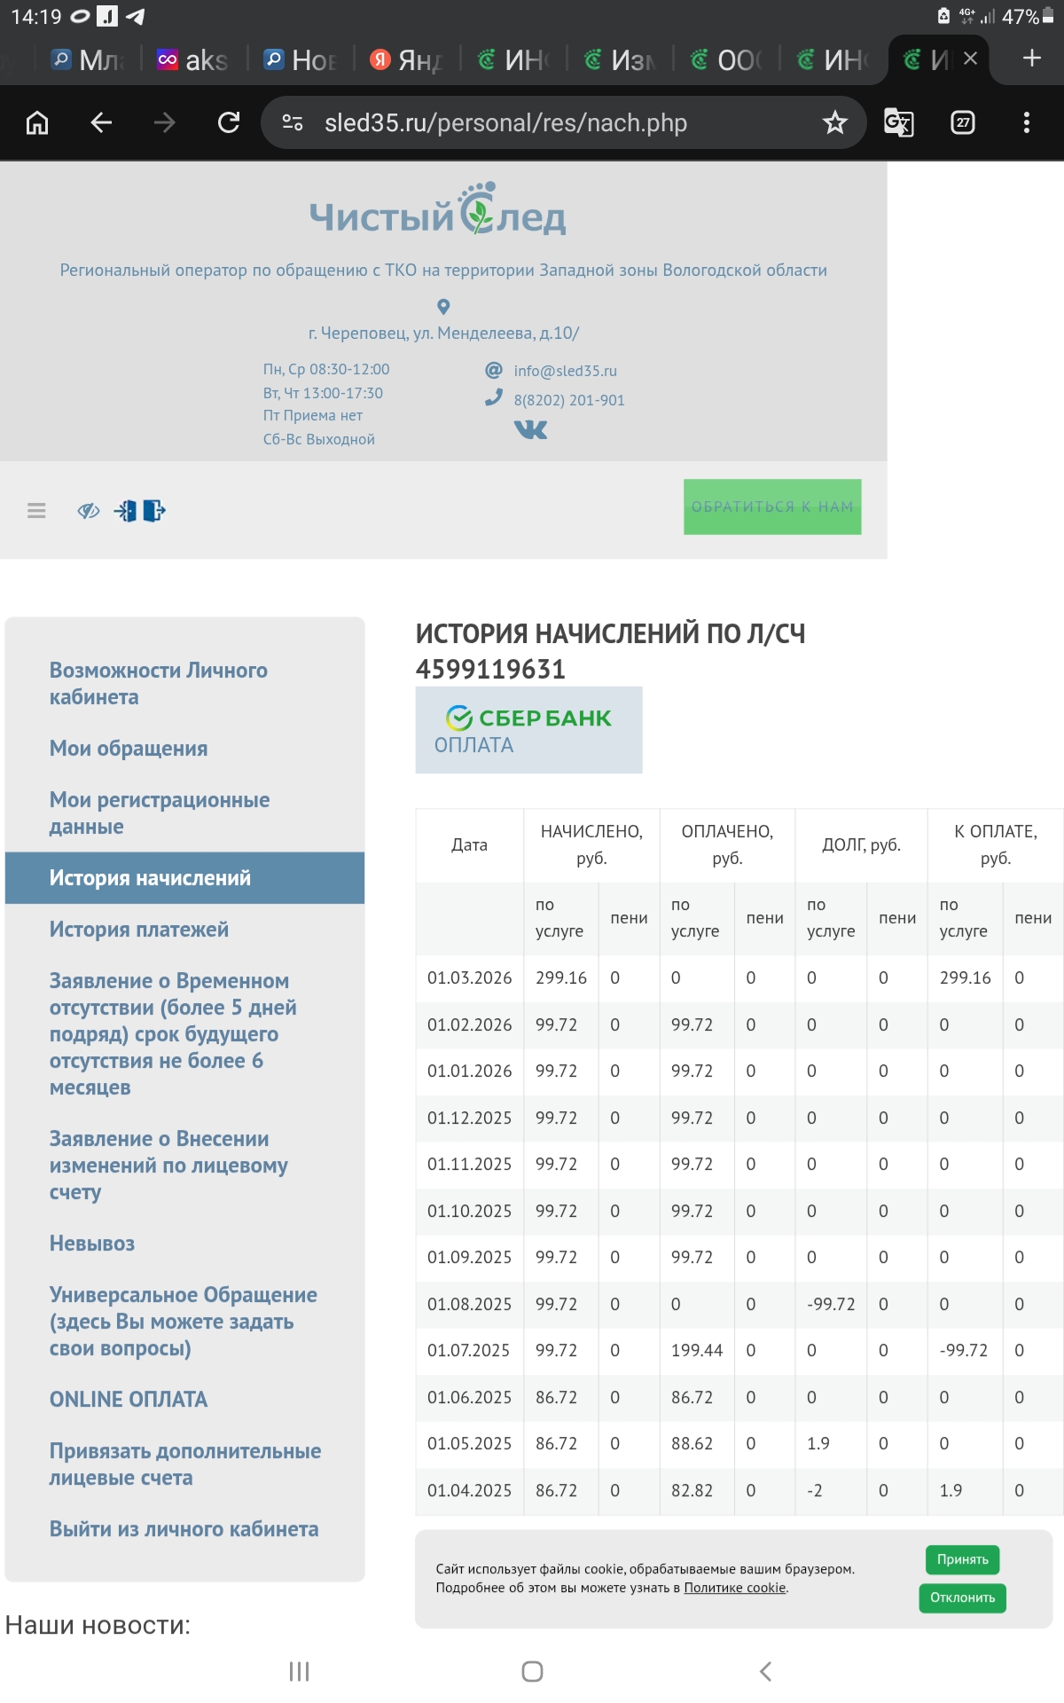Open the hamburger menu on the site
The height and width of the screenshot is (1703, 1064).
(36, 511)
